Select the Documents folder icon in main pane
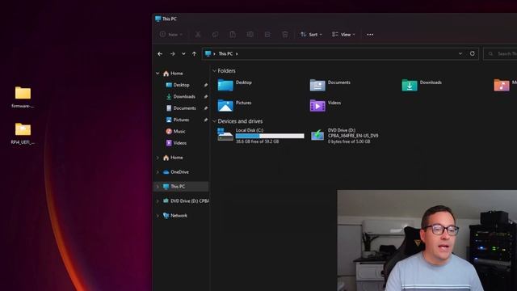Screen dimensions: 517x291 click(x=317, y=85)
